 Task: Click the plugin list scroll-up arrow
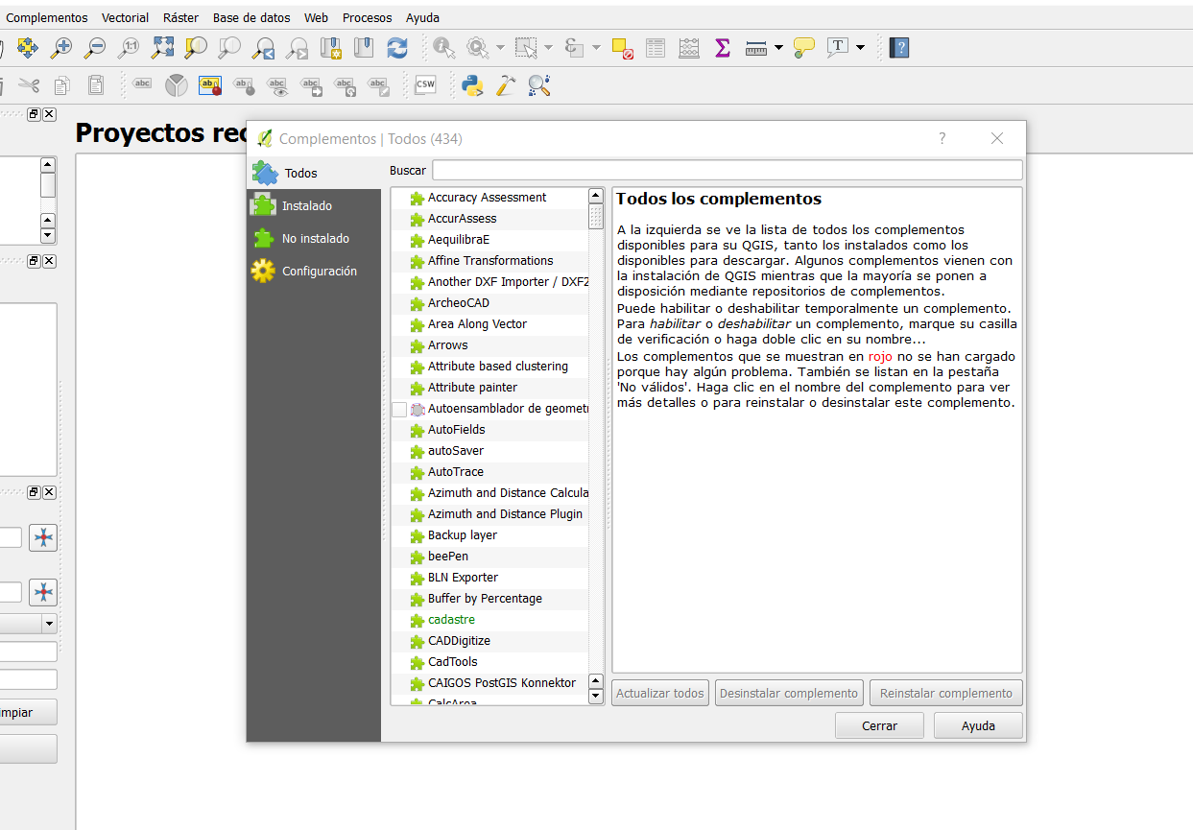pos(596,196)
